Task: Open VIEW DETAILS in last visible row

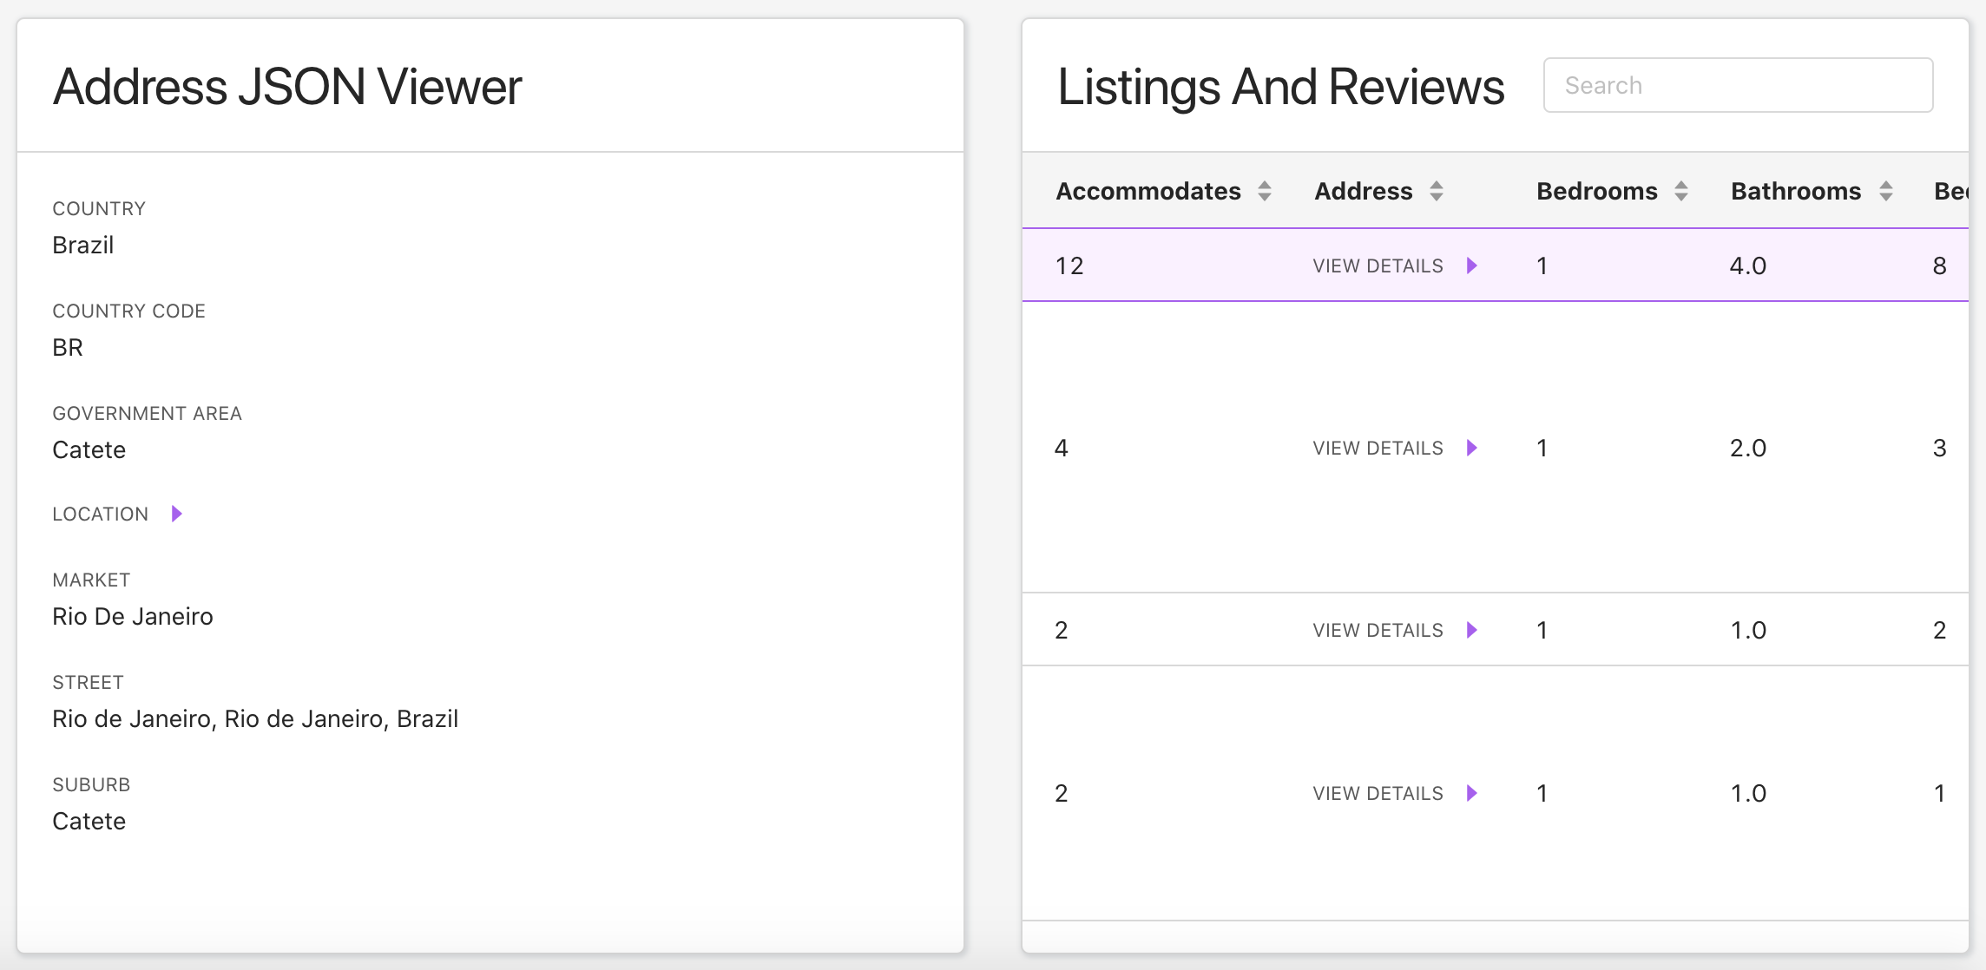Action: [1378, 793]
